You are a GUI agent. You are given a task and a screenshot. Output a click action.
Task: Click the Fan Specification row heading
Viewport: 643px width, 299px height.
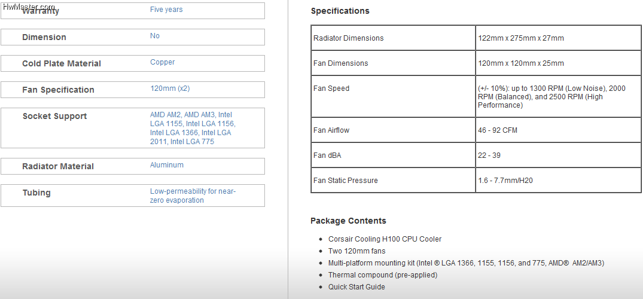58,90
